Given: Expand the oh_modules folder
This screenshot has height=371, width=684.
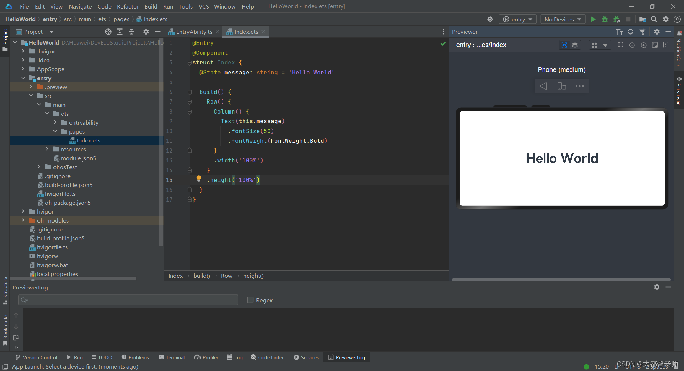Looking at the screenshot, I should pos(23,220).
